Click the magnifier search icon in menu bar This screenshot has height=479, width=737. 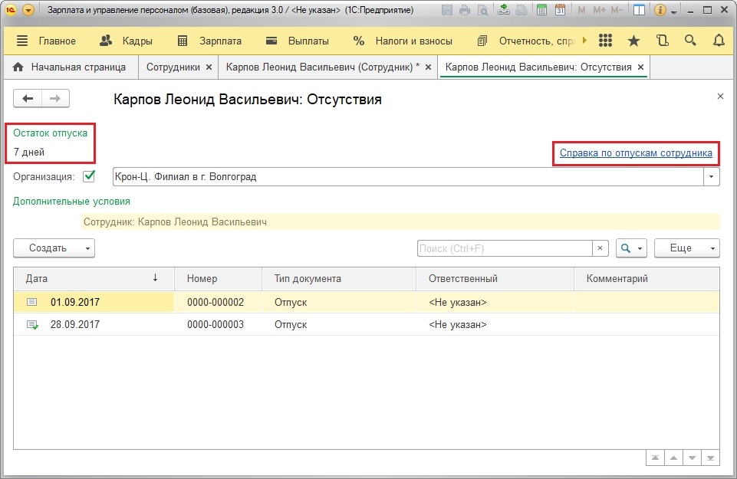pyautogui.click(x=690, y=41)
